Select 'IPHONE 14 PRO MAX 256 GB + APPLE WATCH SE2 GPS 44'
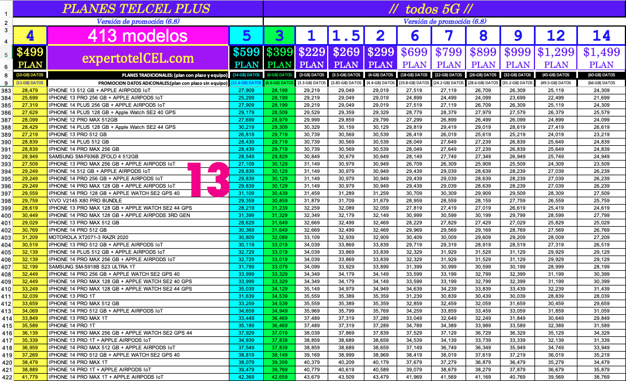626x381 pixels. click(138, 333)
